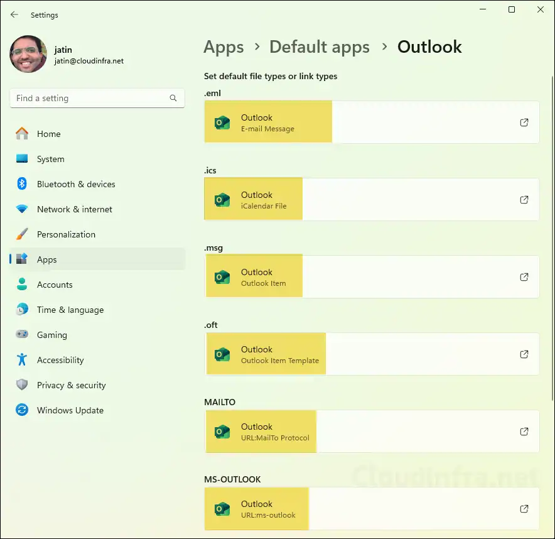Go to Default apps breadcrumb
Image resolution: width=555 pixels, height=539 pixels.
click(320, 47)
